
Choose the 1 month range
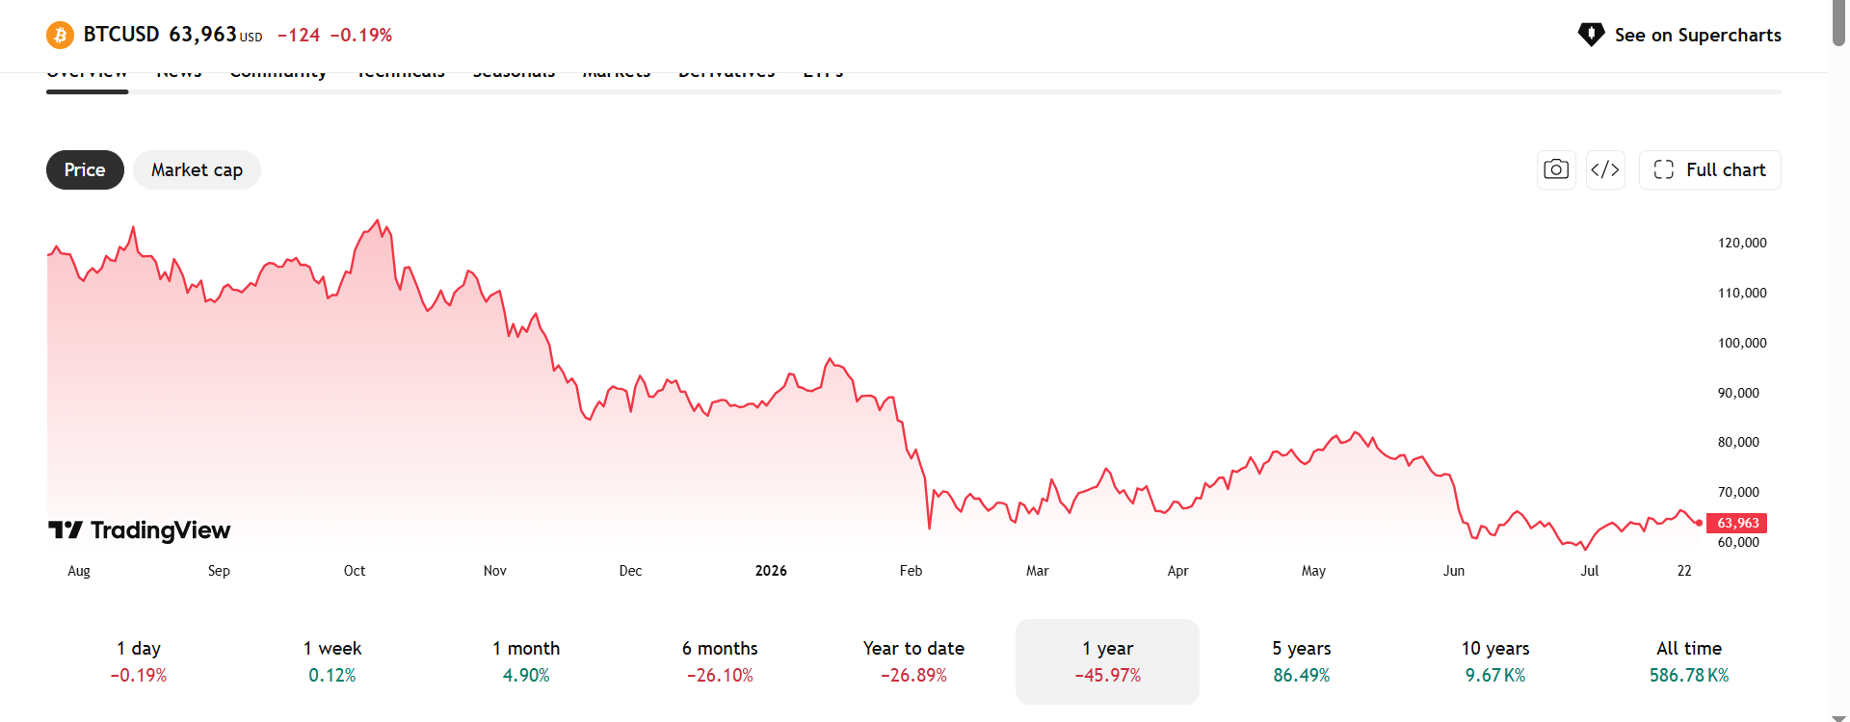(526, 661)
